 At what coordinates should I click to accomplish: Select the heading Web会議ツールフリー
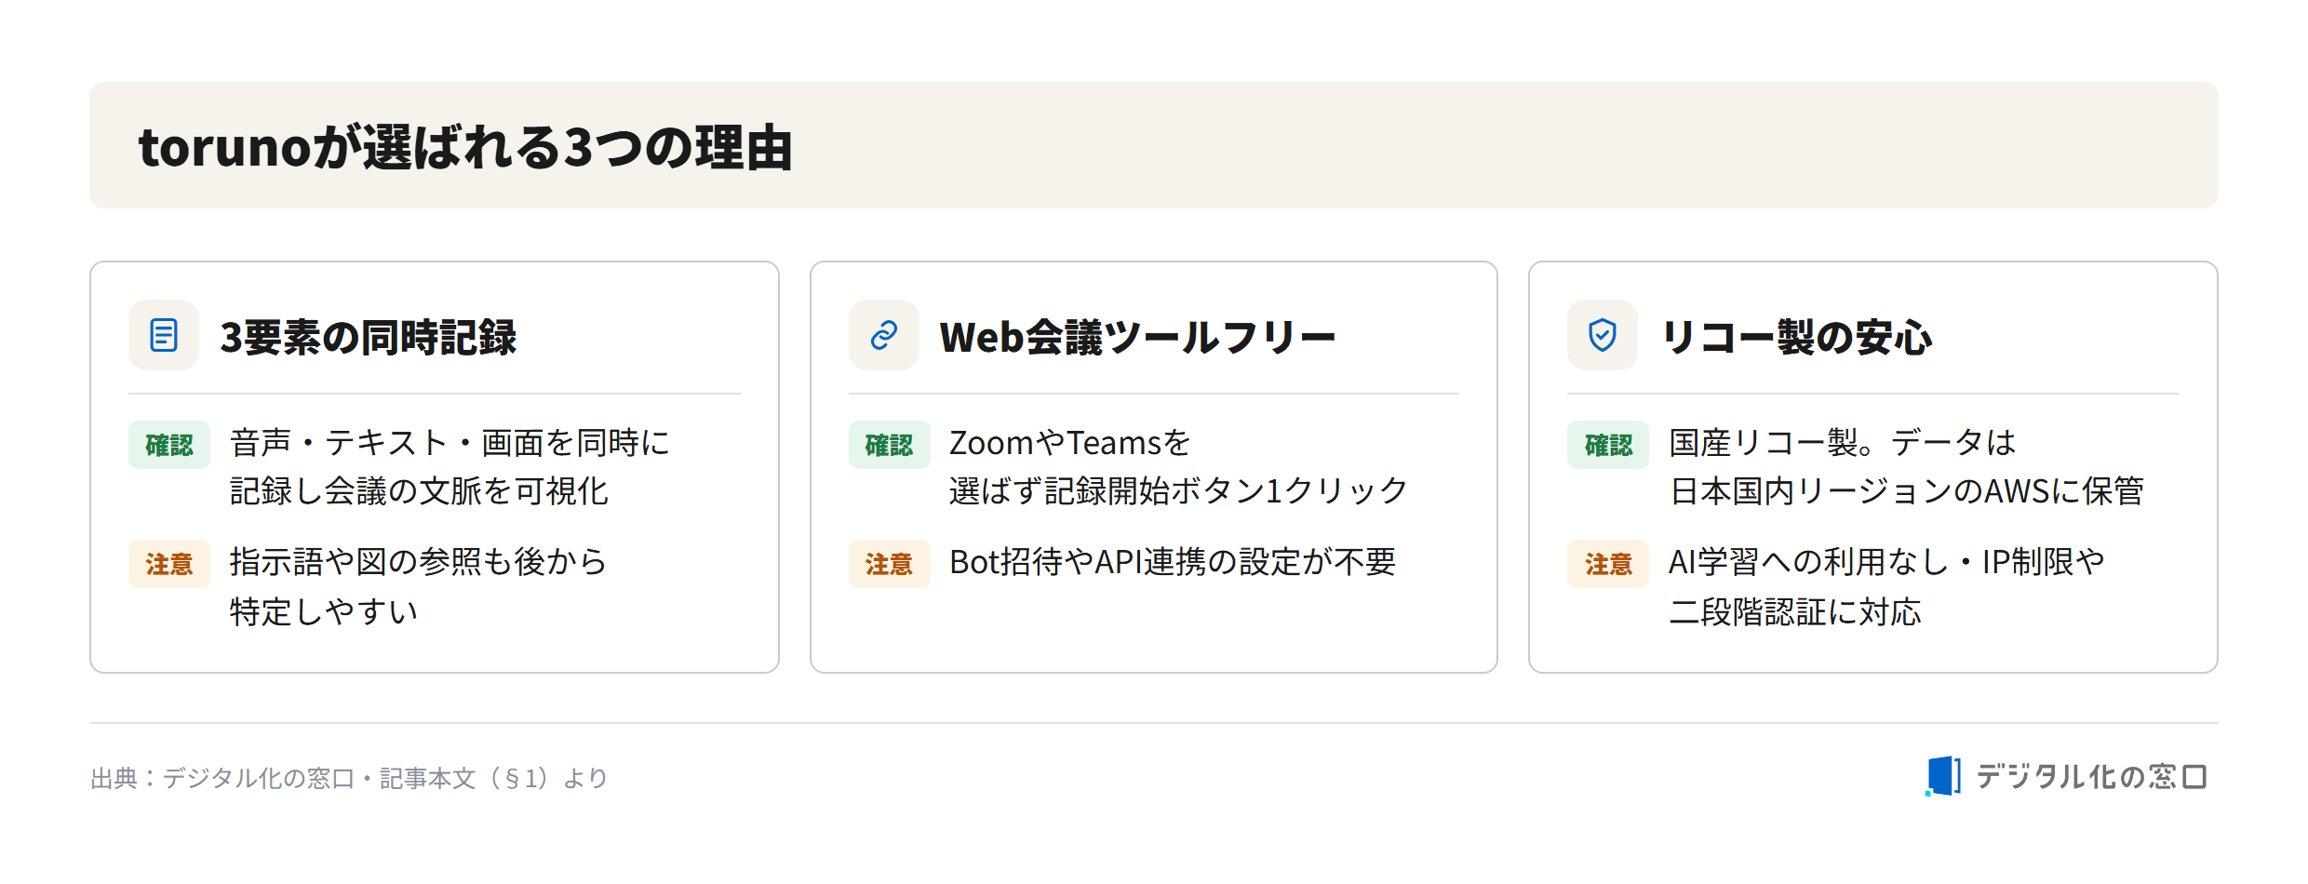[1137, 337]
